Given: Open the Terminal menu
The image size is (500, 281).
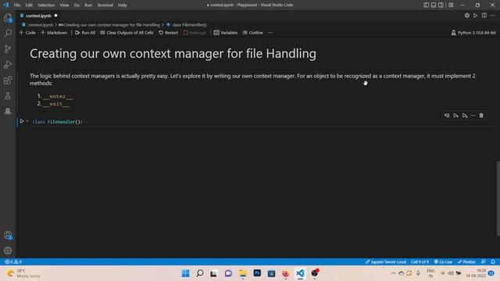Looking at the screenshot, I should tap(105, 5).
